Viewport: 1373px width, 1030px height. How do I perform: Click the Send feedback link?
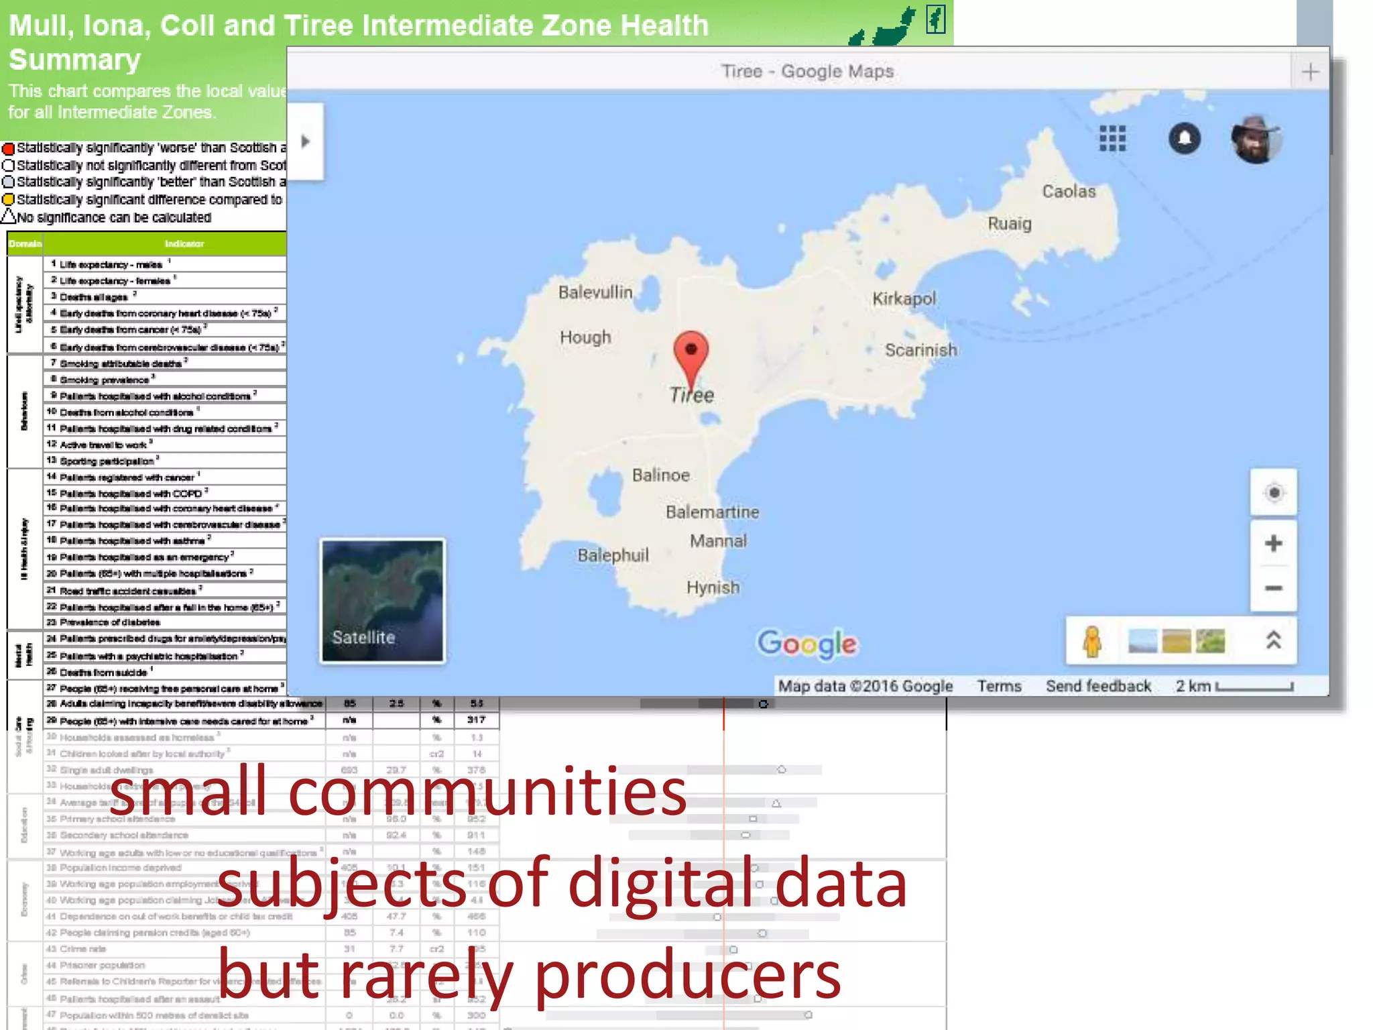click(1098, 686)
